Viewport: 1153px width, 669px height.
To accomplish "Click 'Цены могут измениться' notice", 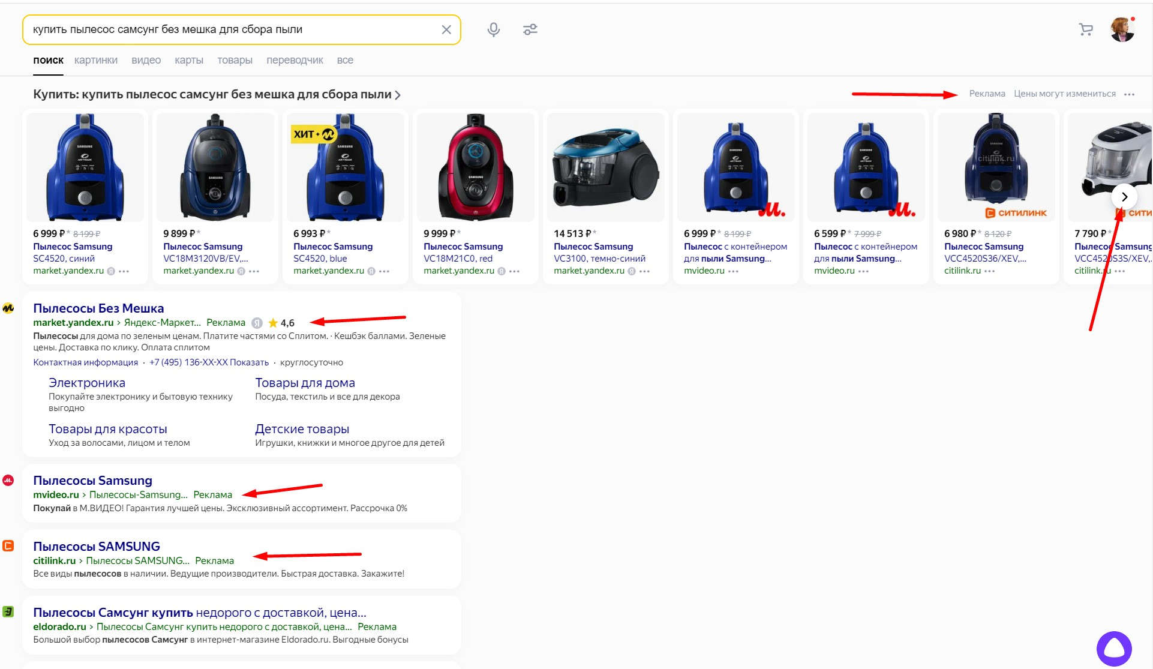I will 1065,94.
